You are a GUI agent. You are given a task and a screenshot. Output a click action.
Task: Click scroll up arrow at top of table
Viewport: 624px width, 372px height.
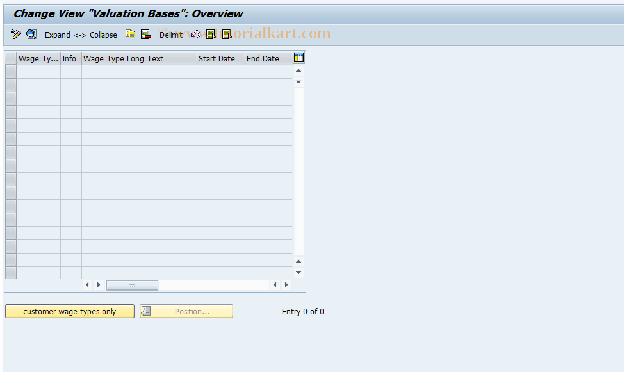[299, 70]
